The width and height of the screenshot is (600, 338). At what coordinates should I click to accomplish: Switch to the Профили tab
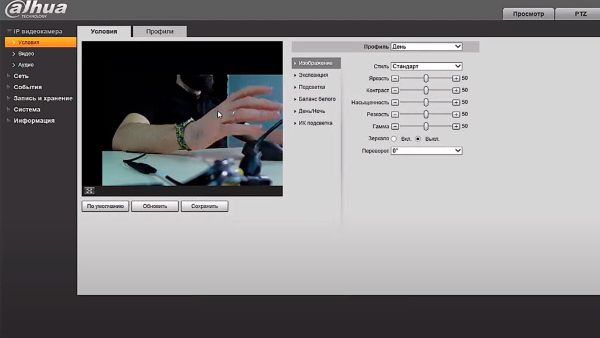159,32
